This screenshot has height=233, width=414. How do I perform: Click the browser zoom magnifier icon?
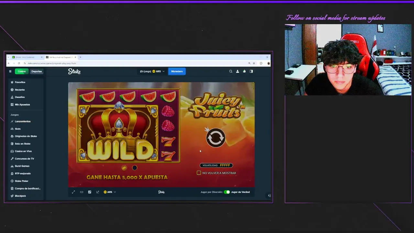(249, 63)
